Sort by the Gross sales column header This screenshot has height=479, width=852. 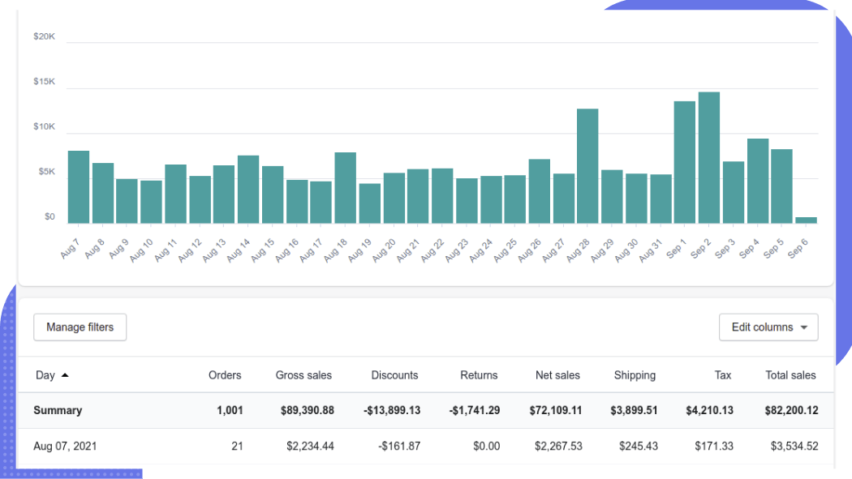tap(303, 375)
